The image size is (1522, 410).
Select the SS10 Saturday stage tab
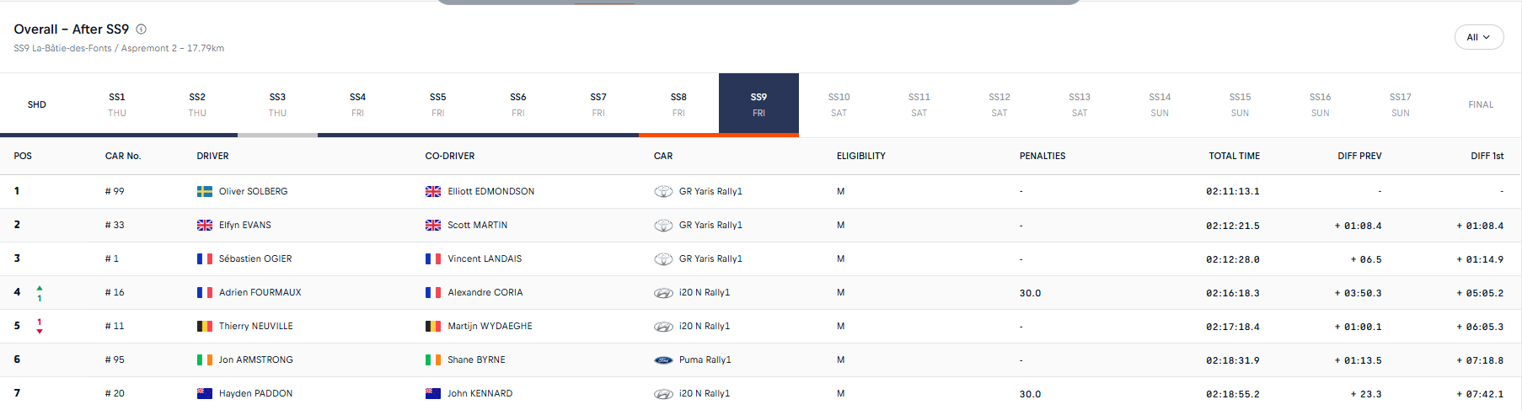(839, 104)
